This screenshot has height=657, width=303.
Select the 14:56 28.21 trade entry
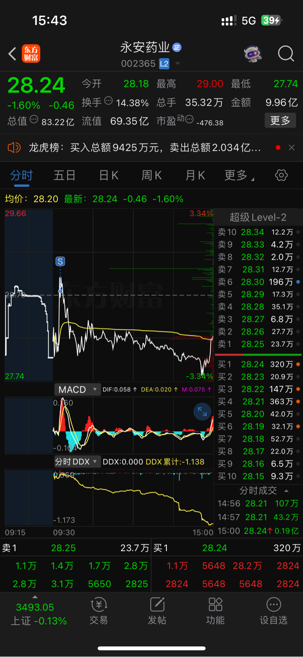point(258,504)
